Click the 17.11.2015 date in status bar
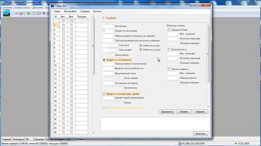Image resolution: width=261 pixels, height=146 pixels. pyautogui.click(x=243, y=144)
